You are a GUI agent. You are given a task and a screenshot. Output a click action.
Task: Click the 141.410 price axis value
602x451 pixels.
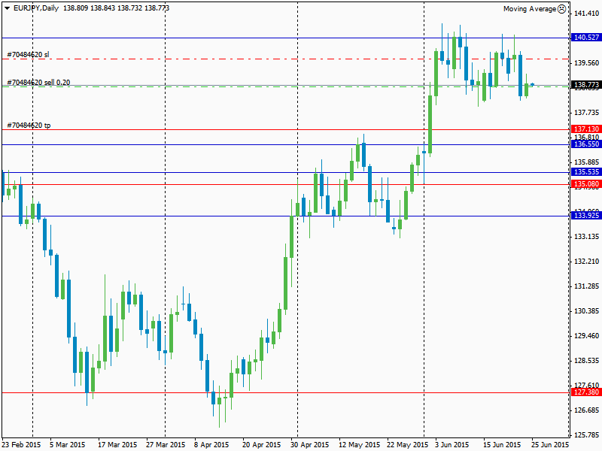586,14
